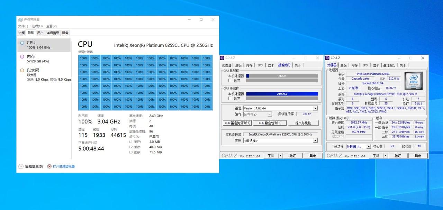Click the resource monitor icon beside 打开资源监视器
443x210 pixels.
coord(49,166)
